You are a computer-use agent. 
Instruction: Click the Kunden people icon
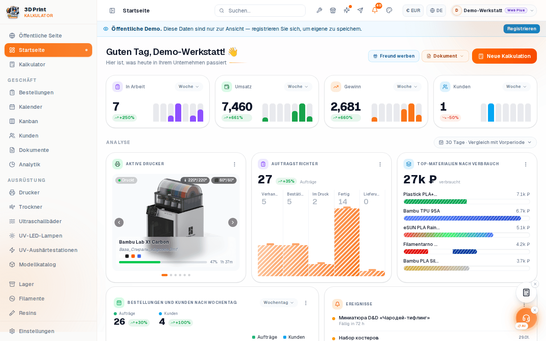tap(445, 87)
